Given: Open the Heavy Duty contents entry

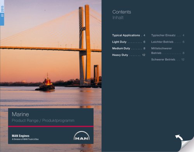Looking at the screenshot, I should pyautogui.click(x=129, y=55).
